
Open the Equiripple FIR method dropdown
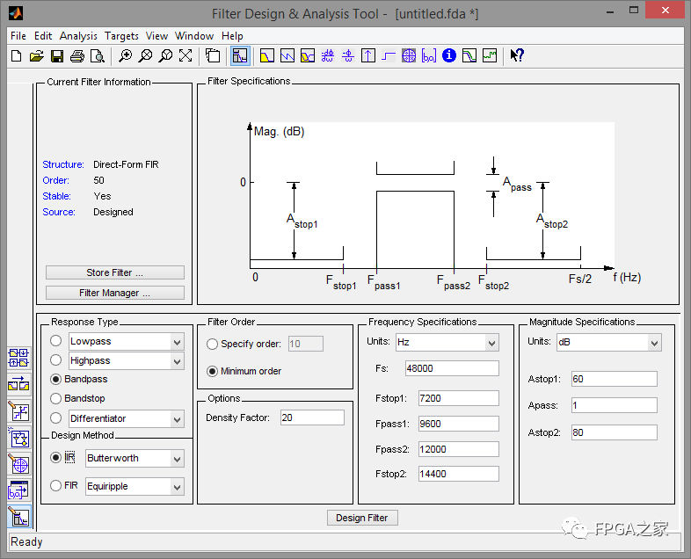tap(178, 487)
